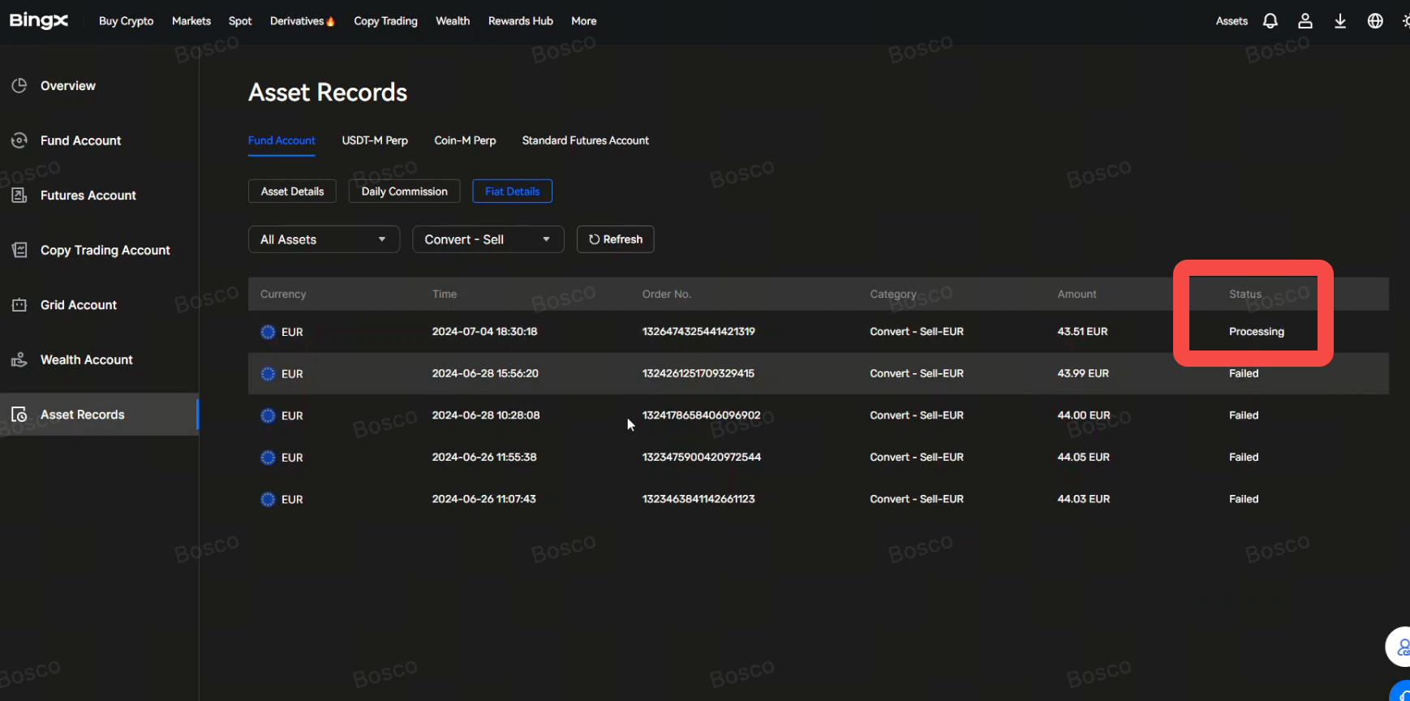Screen dimensions: 1410x701
Task: Open the All Assets dropdown
Action: tap(324, 239)
